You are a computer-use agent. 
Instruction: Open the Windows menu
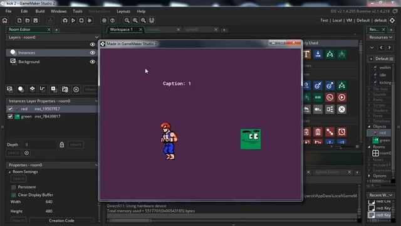coord(58,11)
